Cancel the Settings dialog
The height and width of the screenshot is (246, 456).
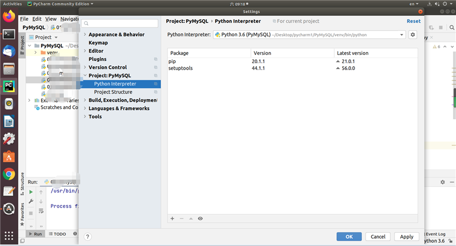tap(378, 237)
